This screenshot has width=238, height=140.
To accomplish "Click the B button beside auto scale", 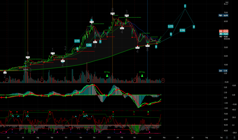I will point(234,137).
